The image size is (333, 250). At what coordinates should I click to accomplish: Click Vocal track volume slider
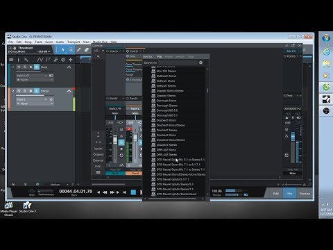(x=30, y=95)
